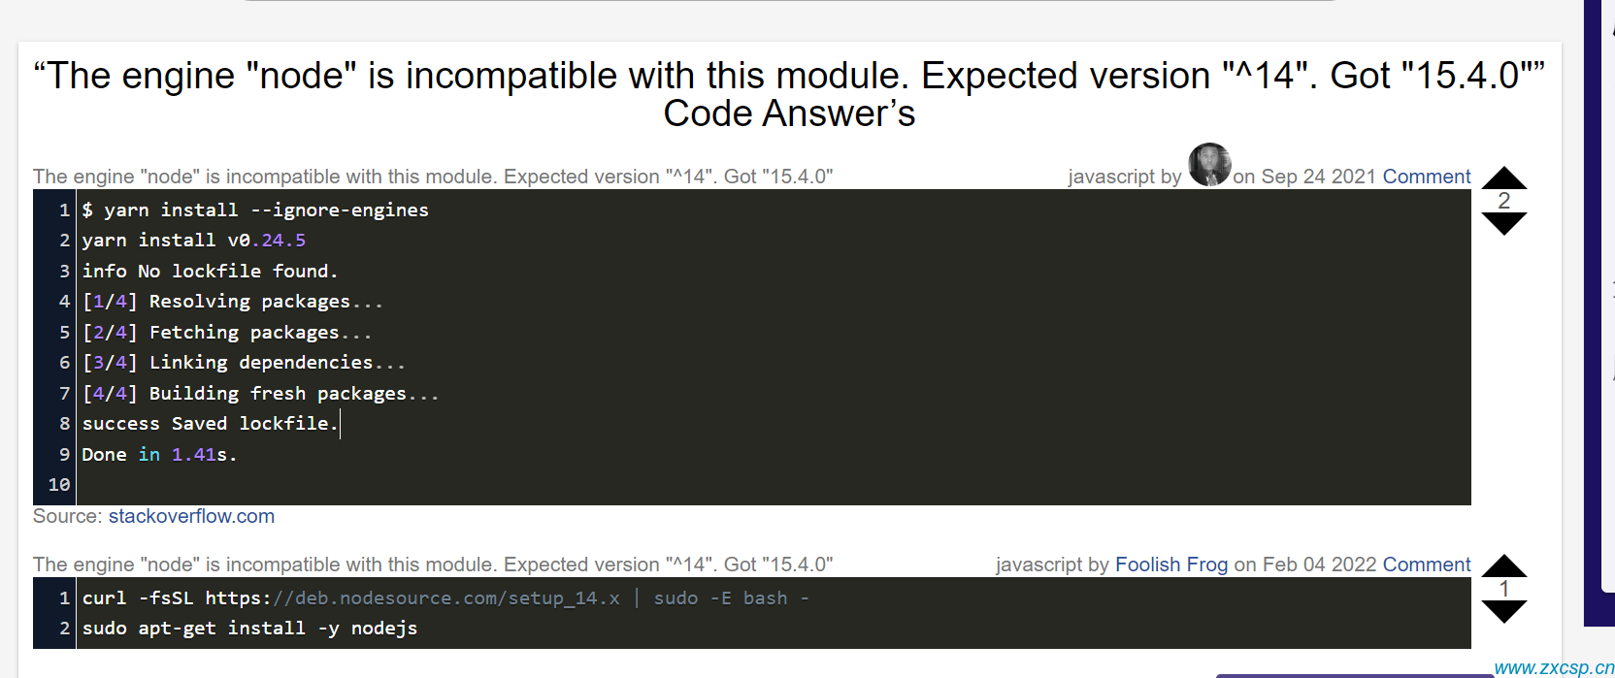The width and height of the screenshot is (1615, 678).
Task: Click the curl -fsSL nodesource command line
Action: (x=445, y=598)
